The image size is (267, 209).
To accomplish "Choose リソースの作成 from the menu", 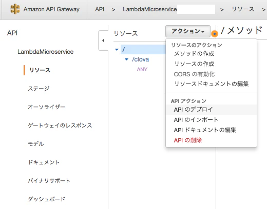I will click(x=194, y=64).
